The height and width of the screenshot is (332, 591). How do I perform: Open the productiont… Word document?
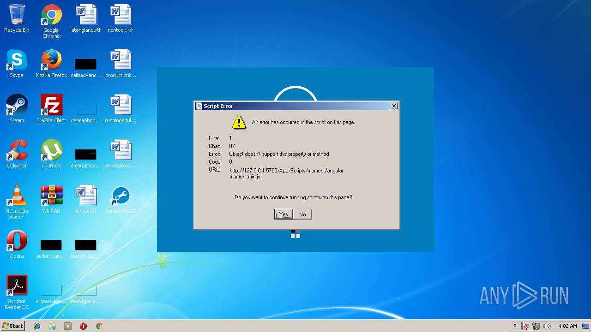pos(121,64)
